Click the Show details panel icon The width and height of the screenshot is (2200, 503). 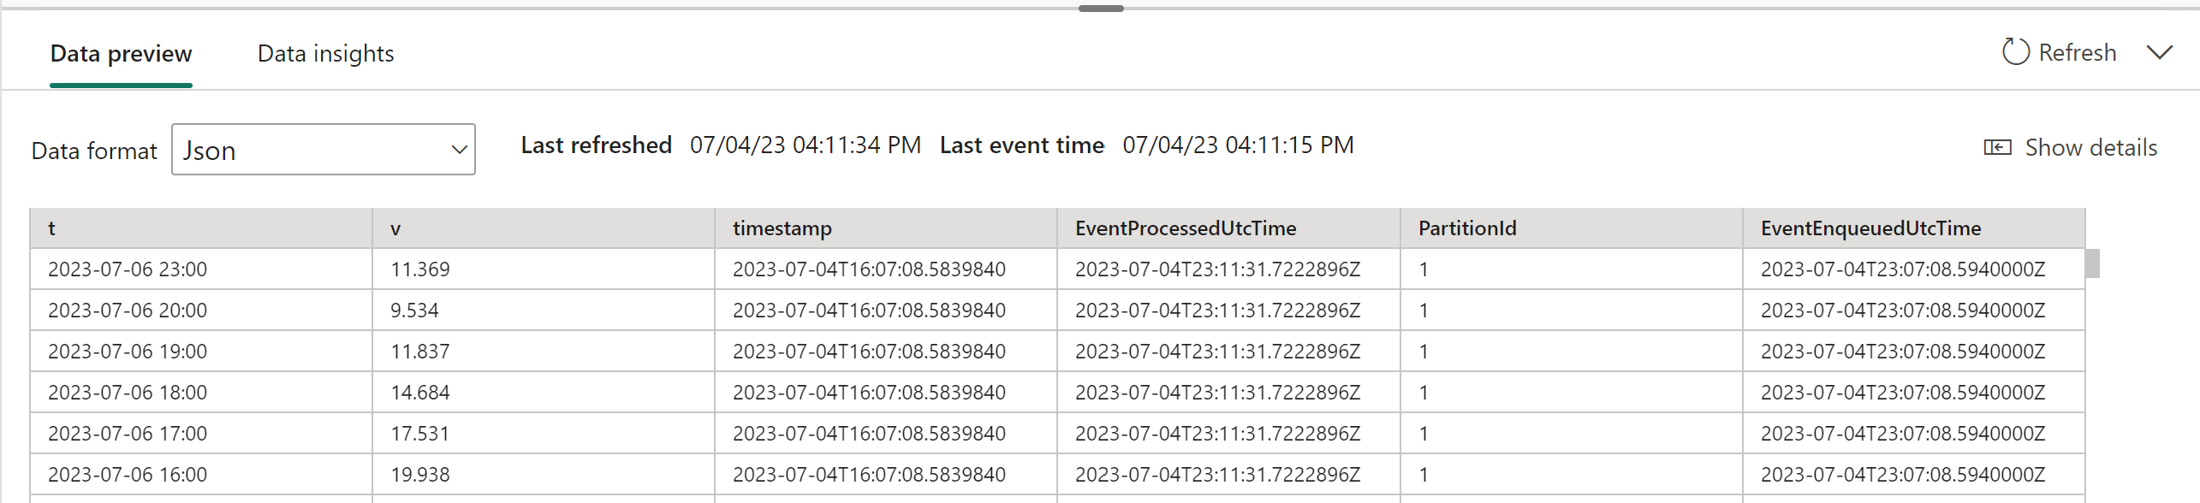1997,148
